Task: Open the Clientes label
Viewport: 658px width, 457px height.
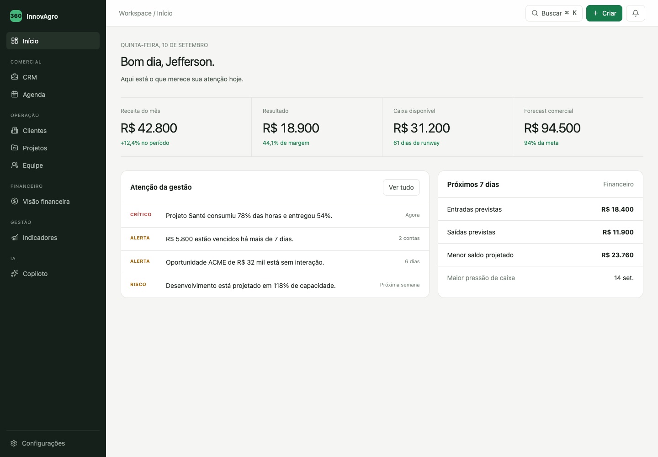Action: 35,131
